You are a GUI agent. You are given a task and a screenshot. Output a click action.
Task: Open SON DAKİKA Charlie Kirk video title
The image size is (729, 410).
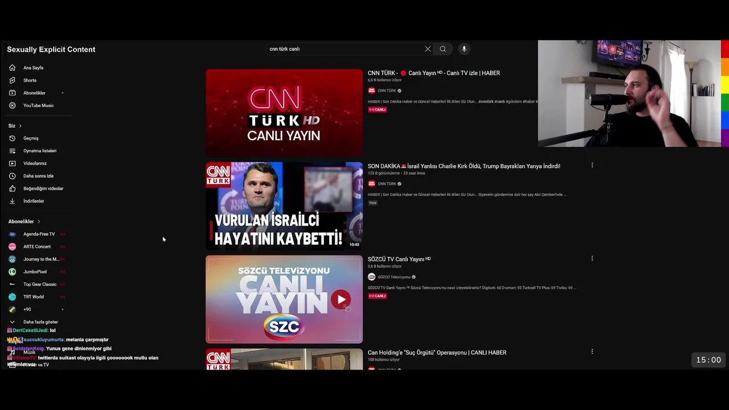[464, 166]
